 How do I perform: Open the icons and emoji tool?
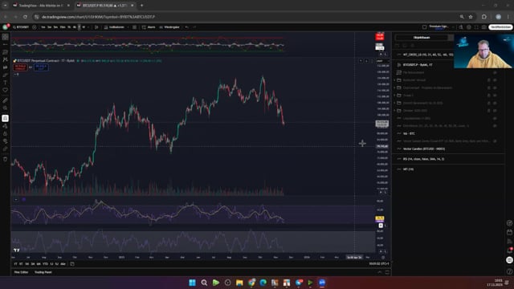point(6,90)
